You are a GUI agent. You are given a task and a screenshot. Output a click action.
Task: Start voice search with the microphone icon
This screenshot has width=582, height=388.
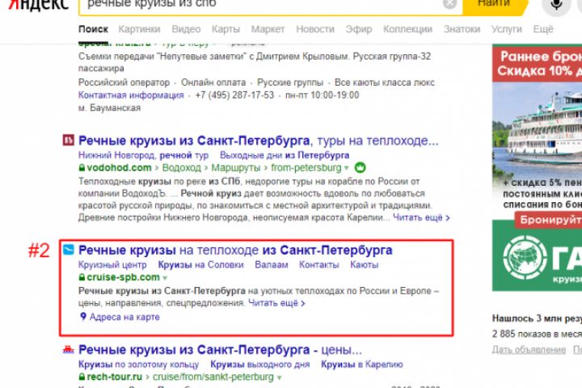click(556, 5)
